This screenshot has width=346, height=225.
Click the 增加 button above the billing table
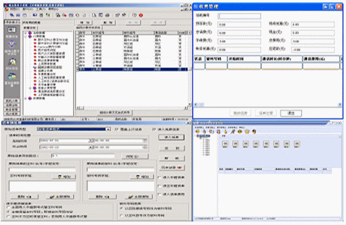pyautogui.click(x=85, y=22)
